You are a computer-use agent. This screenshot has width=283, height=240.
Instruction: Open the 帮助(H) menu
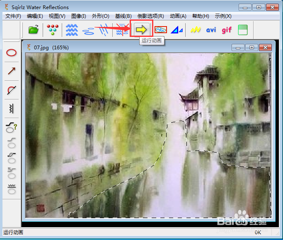tap(201, 16)
